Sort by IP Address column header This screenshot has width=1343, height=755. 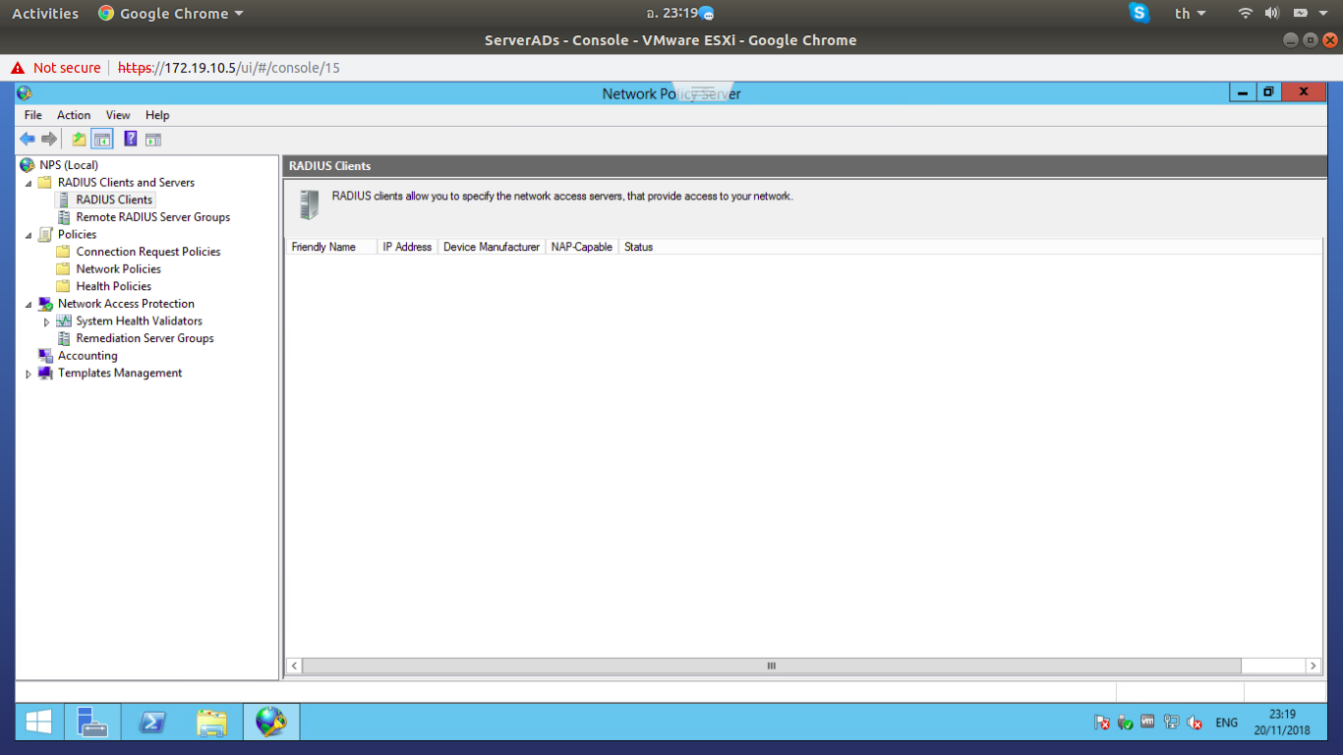click(407, 247)
